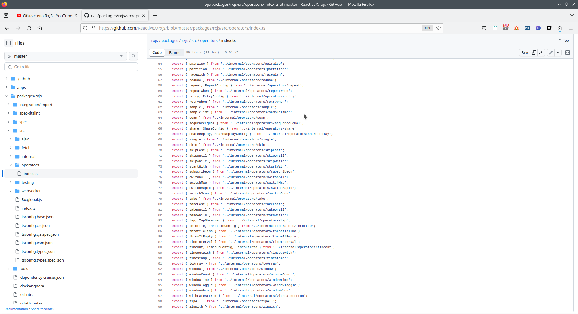Open the operators breadcrumb link
Image resolution: width=578 pixels, height=314 pixels.
(209, 41)
